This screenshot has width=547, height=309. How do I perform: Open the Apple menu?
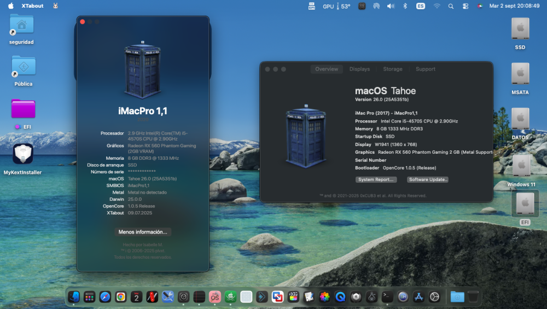click(11, 6)
